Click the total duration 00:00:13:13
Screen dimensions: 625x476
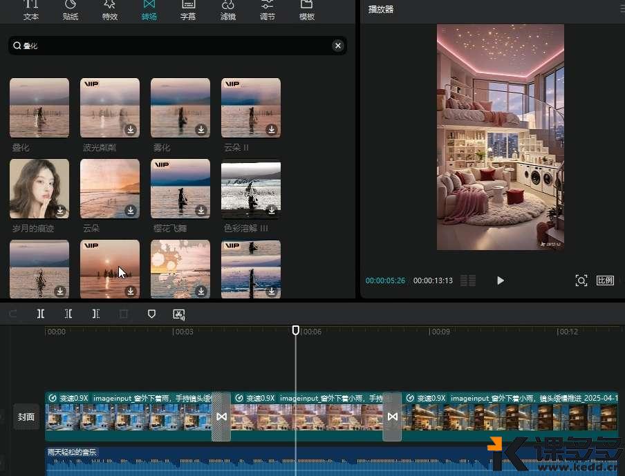pyautogui.click(x=433, y=280)
